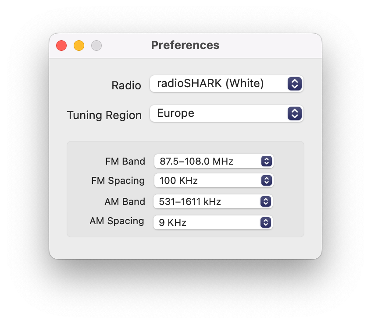Image resolution: width=371 pixels, height=324 pixels.
Task: Click the Radio label text
Action: (126, 85)
